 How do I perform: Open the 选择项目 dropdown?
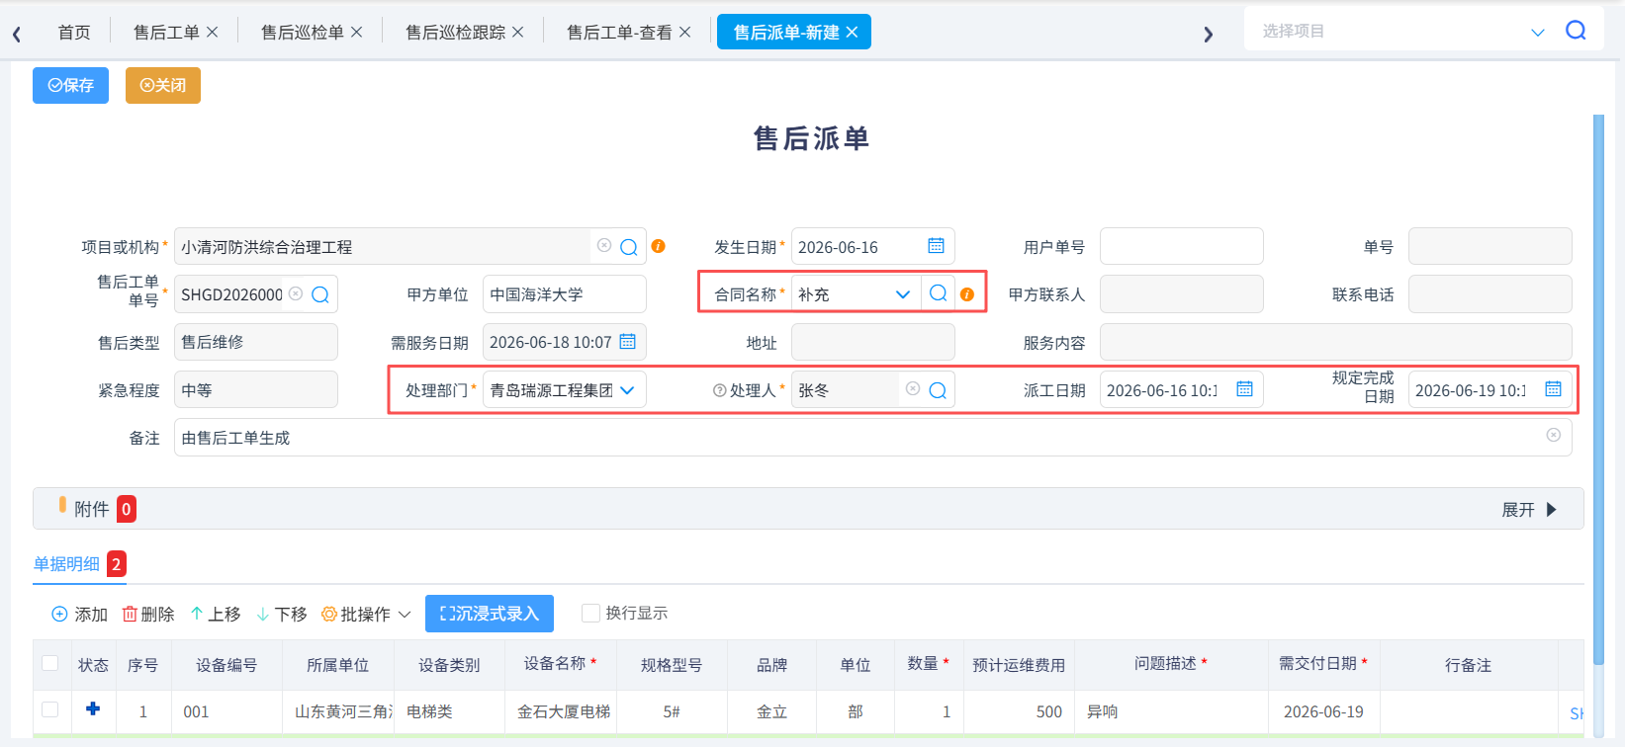[1537, 32]
